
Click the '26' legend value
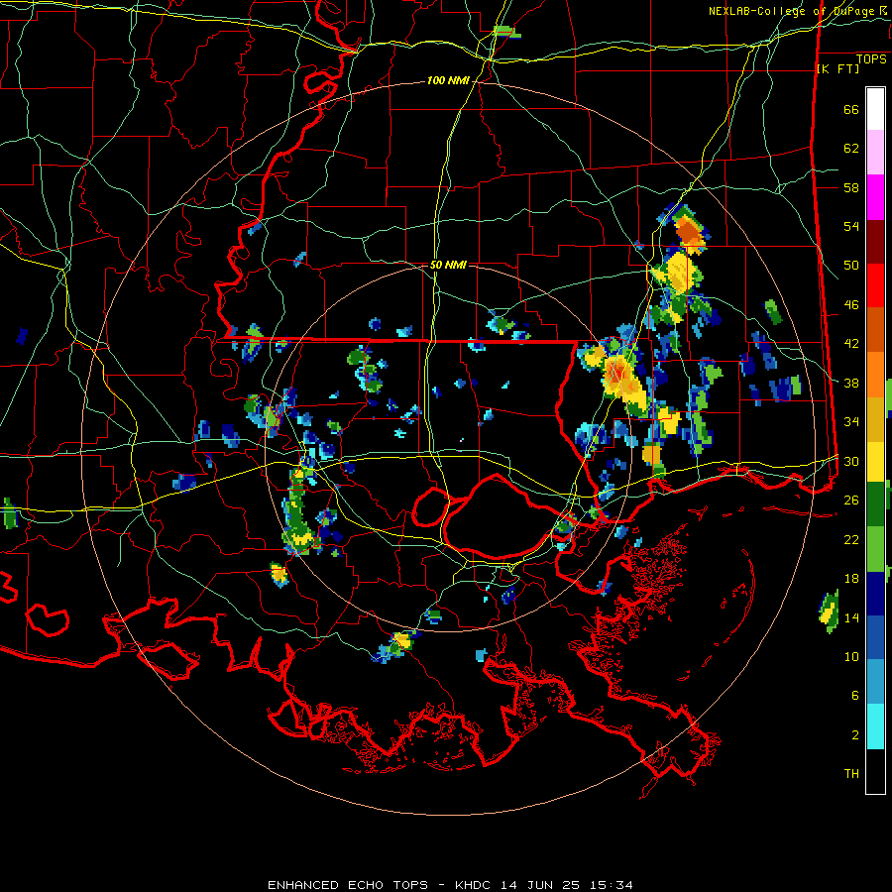point(851,501)
